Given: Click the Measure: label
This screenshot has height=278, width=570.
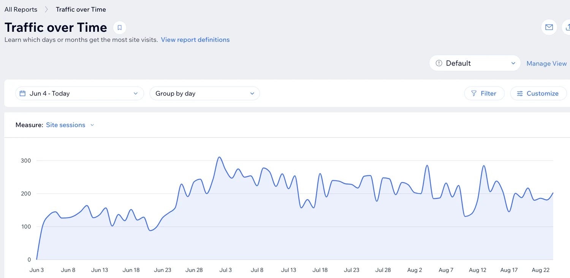Looking at the screenshot, I should pyautogui.click(x=29, y=125).
